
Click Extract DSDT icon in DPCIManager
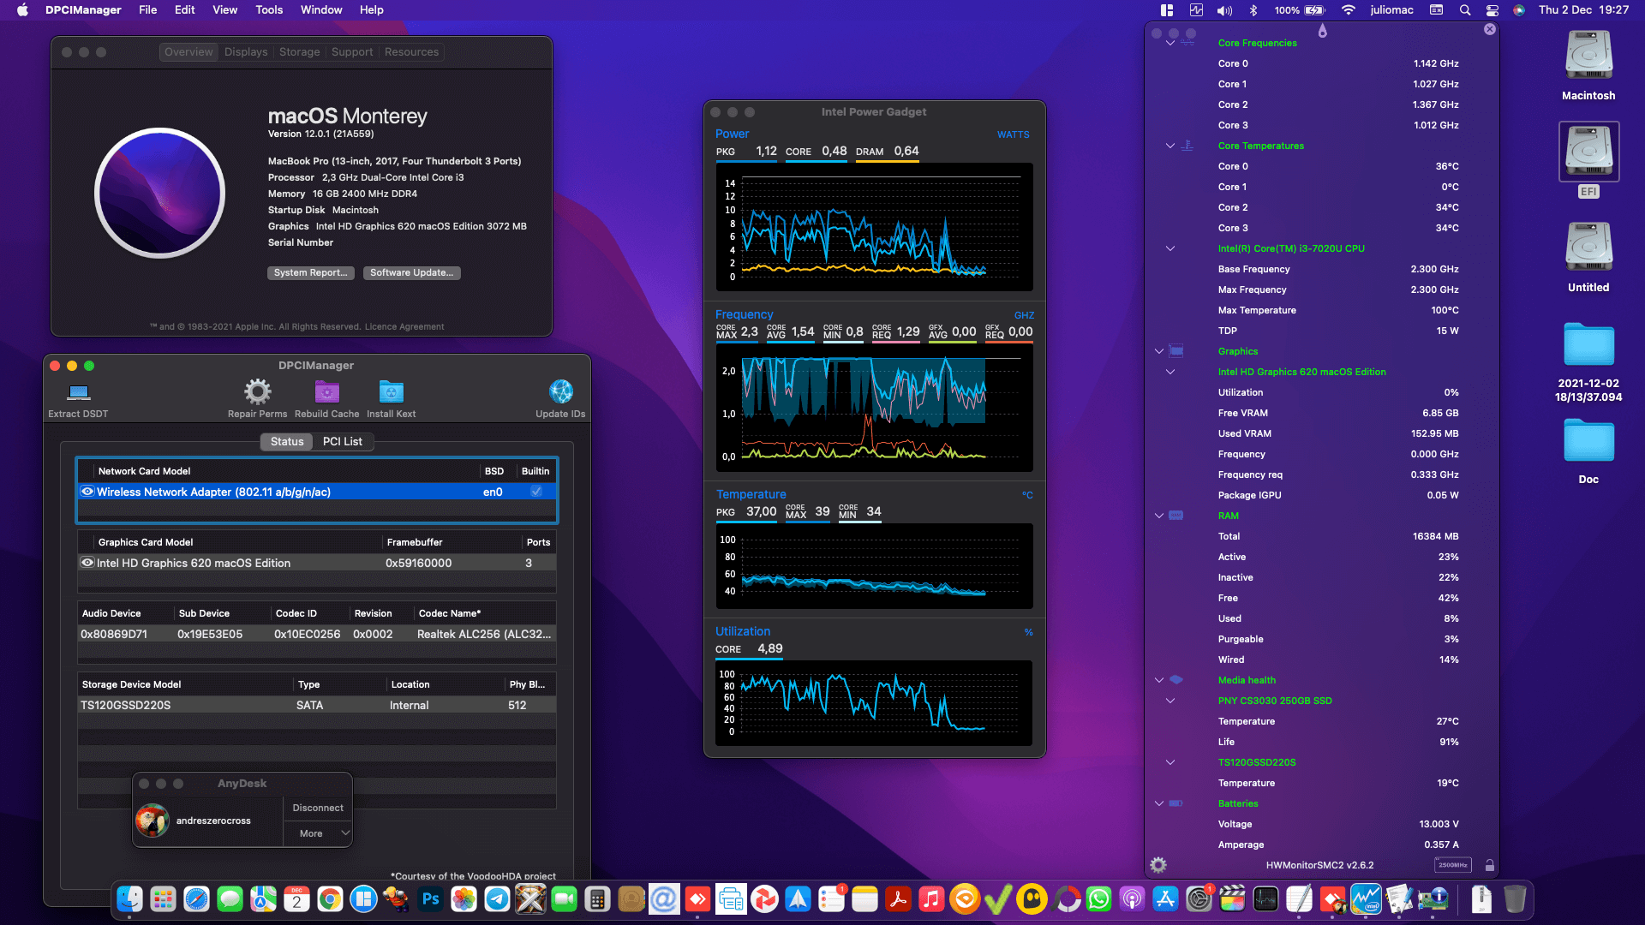point(79,392)
